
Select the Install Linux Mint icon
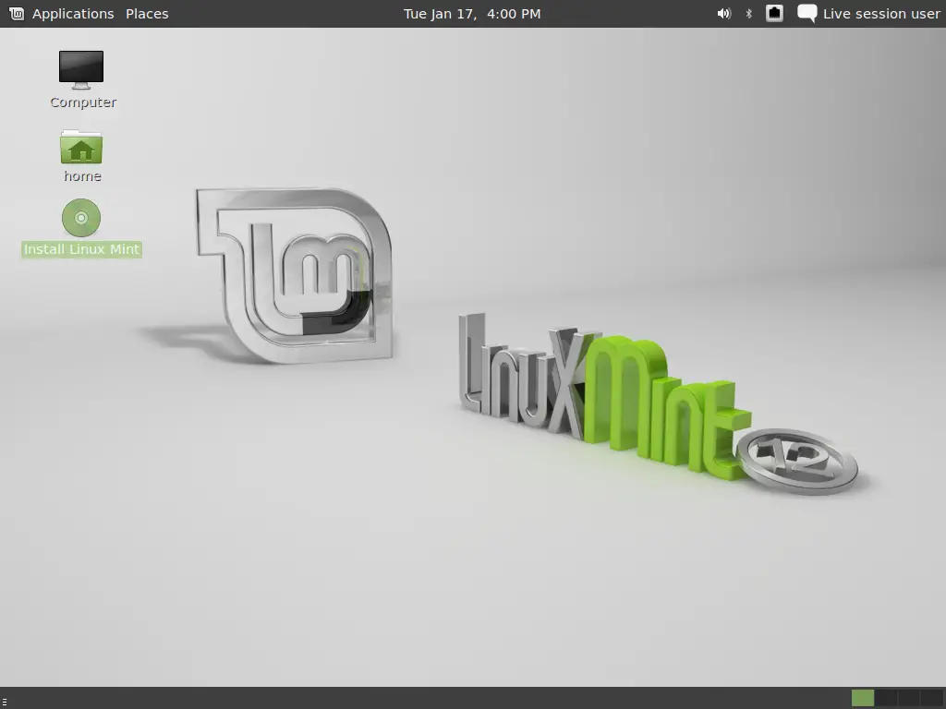click(81, 229)
